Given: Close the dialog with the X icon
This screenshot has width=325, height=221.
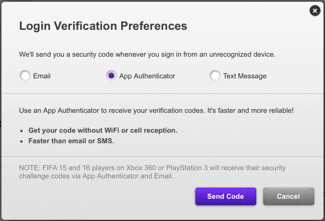Looking at the screenshot, I should point(315,10).
